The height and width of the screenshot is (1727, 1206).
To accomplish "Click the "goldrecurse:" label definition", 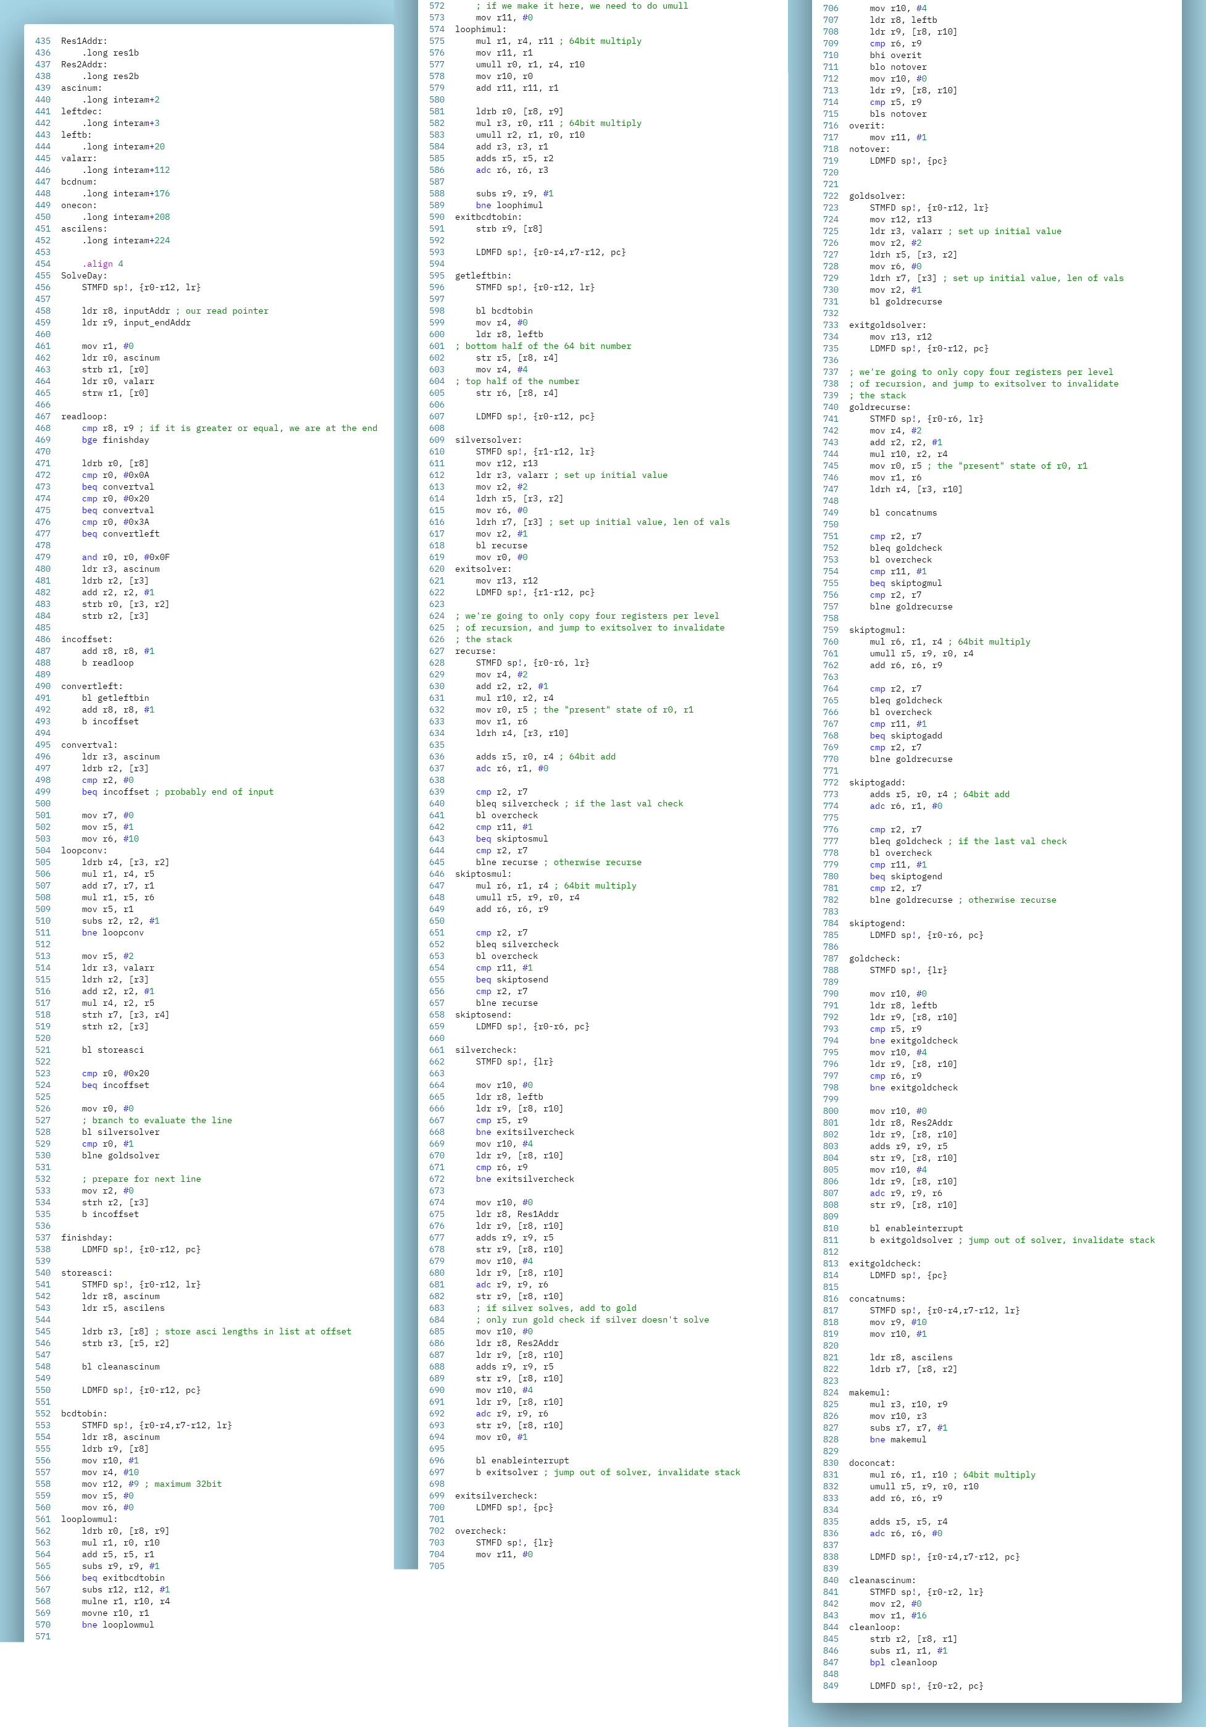I will [880, 408].
